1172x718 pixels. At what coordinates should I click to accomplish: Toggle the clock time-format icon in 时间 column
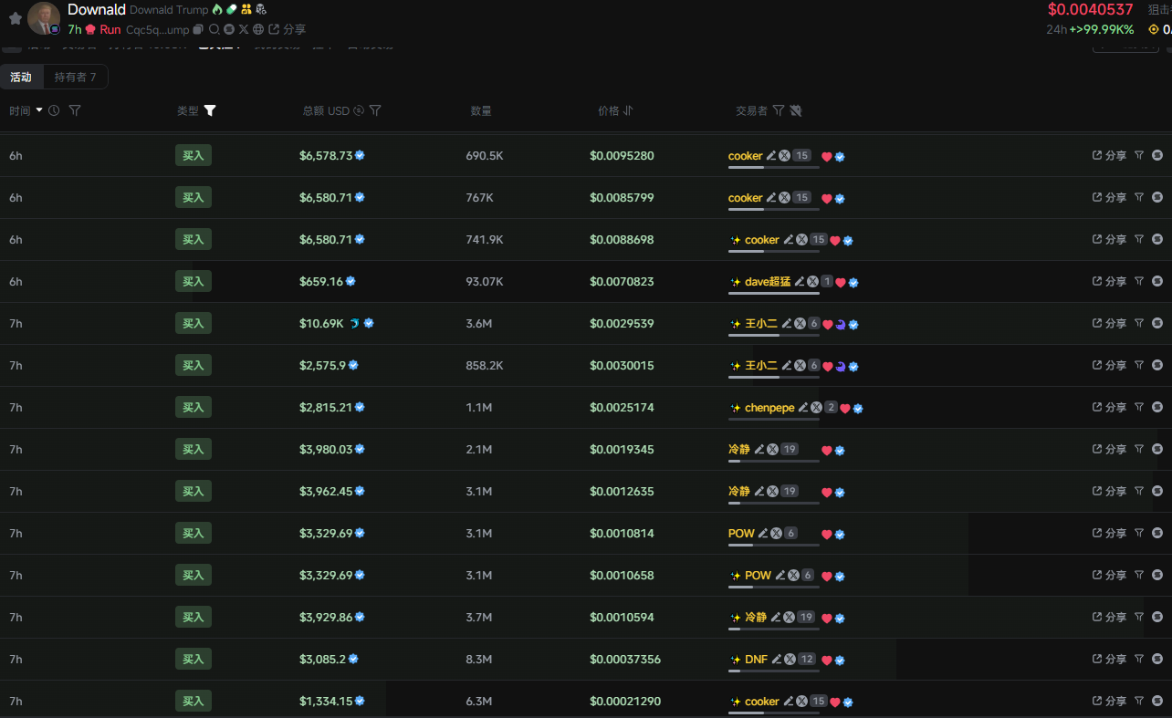[x=54, y=110]
